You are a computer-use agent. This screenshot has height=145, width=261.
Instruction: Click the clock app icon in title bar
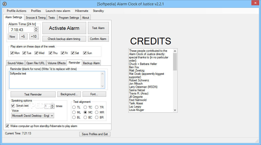pyautogui.click(x=5, y=4)
